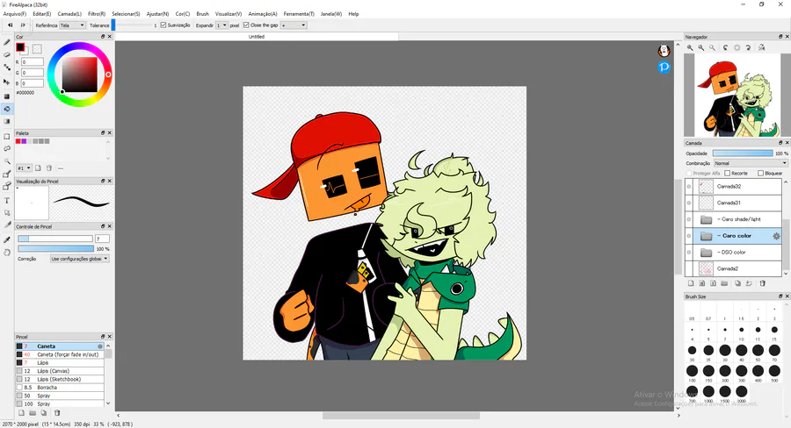
Task: Open the Combinação Normal blend dropdown
Action: click(751, 163)
